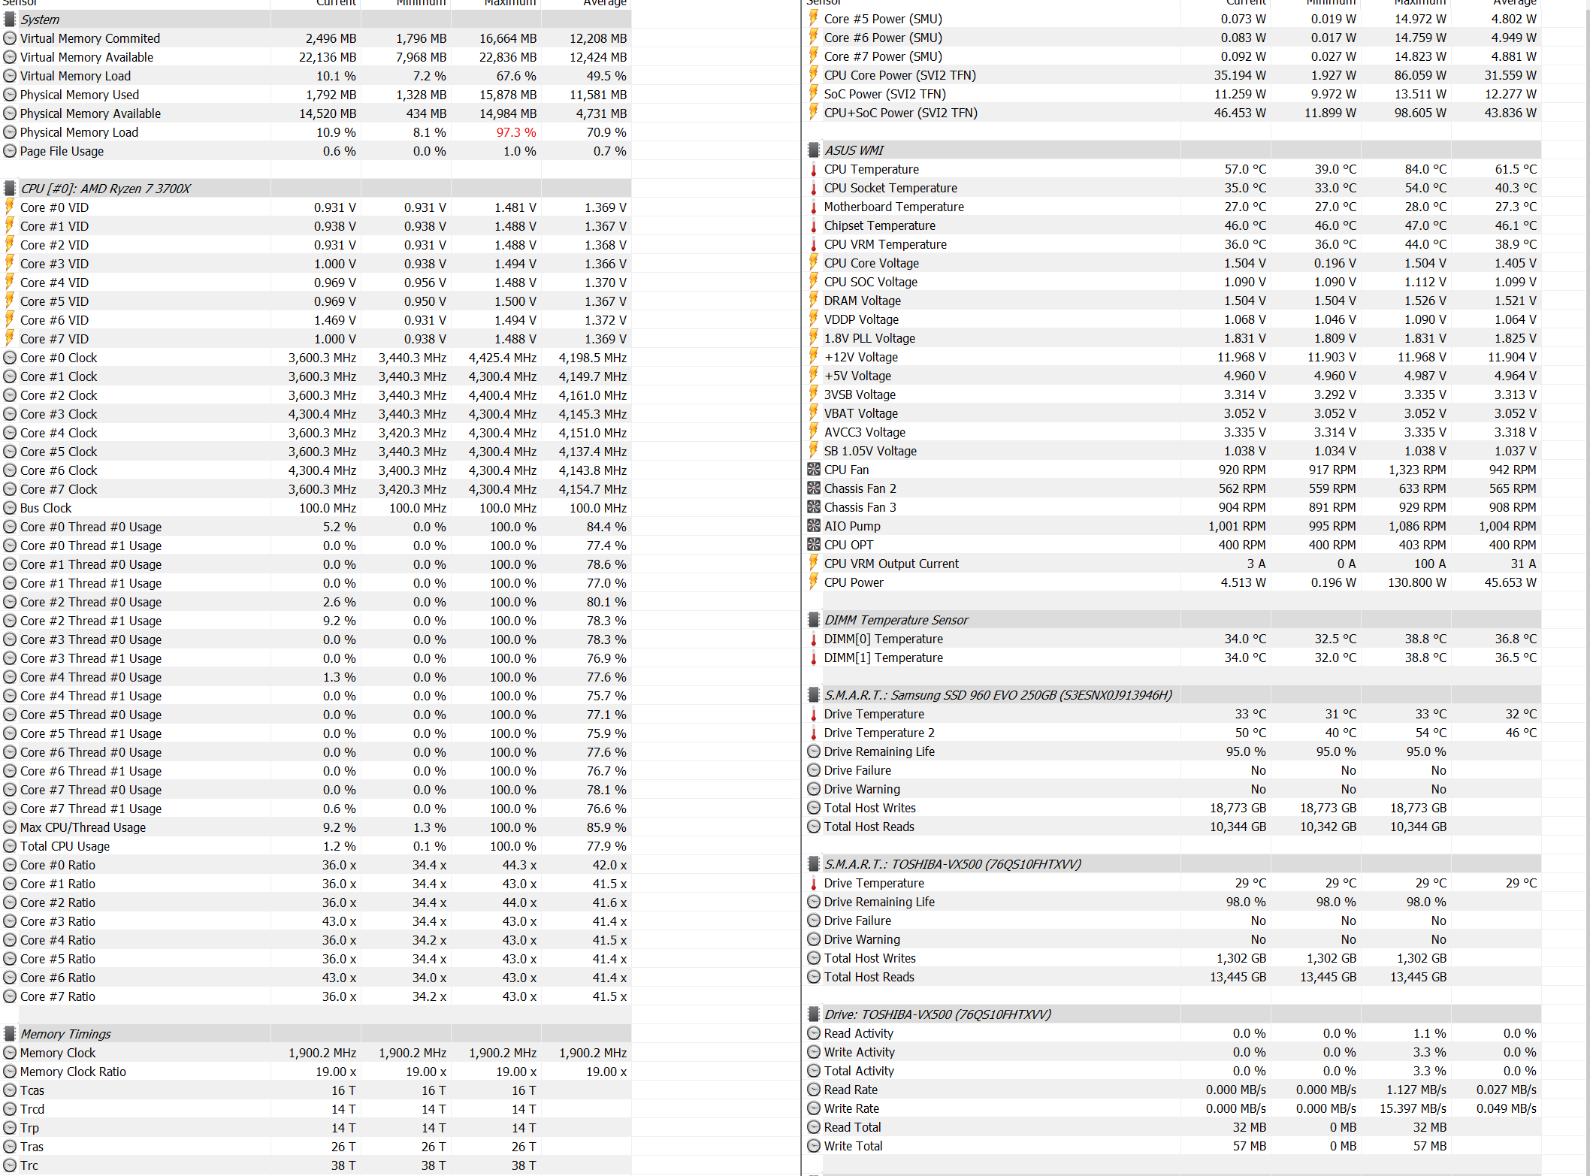Click the fan icon next to CPU Fan

click(x=813, y=470)
